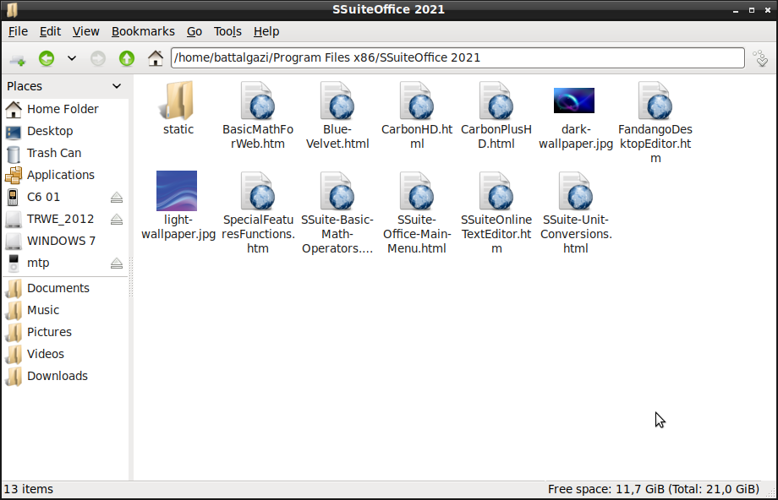This screenshot has height=500, width=778.
Task: Open the File menu
Action: coord(18,31)
